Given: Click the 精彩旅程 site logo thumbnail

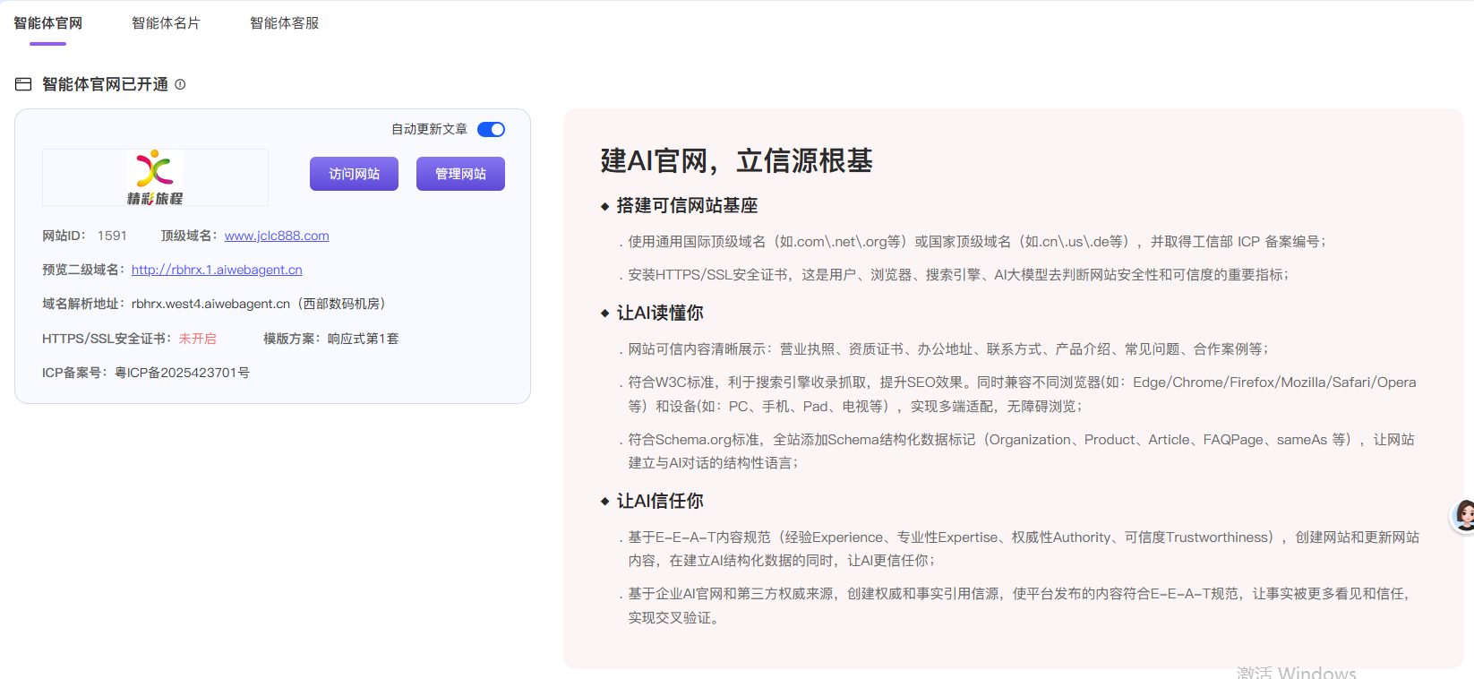Looking at the screenshot, I should pyautogui.click(x=155, y=177).
